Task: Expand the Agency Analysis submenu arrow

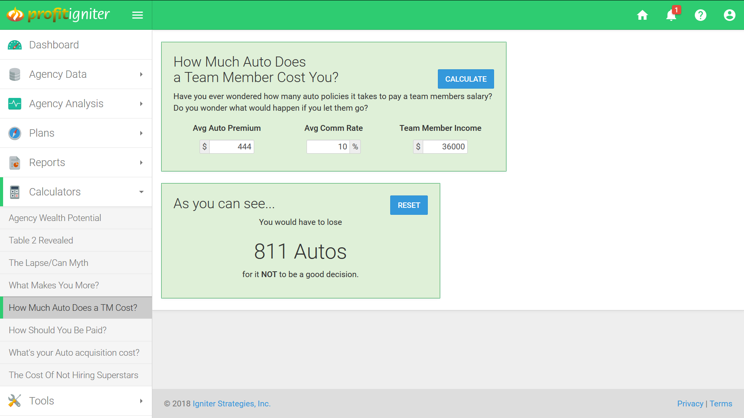Action: [x=141, y=104]
